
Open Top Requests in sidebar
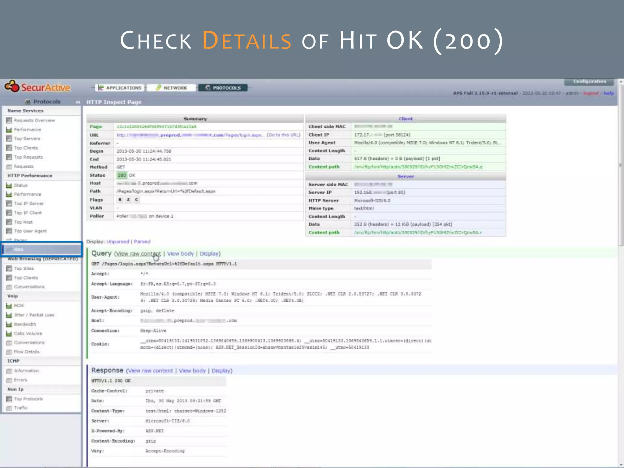(28, 157)
